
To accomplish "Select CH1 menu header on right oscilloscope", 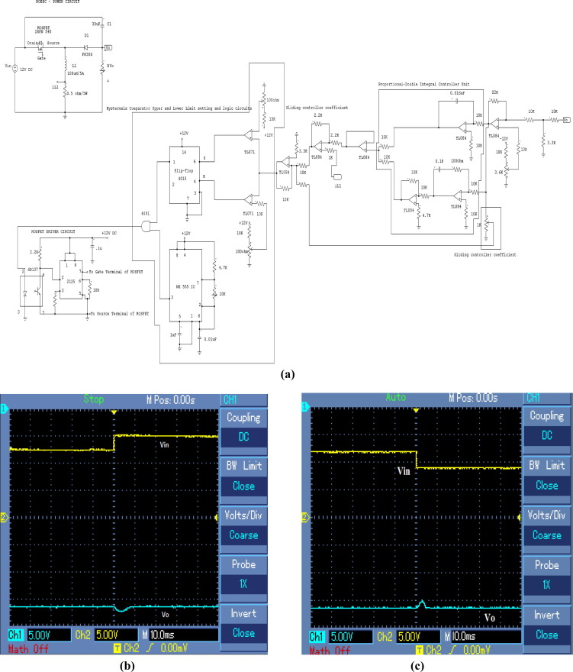I will pos(534,397).
